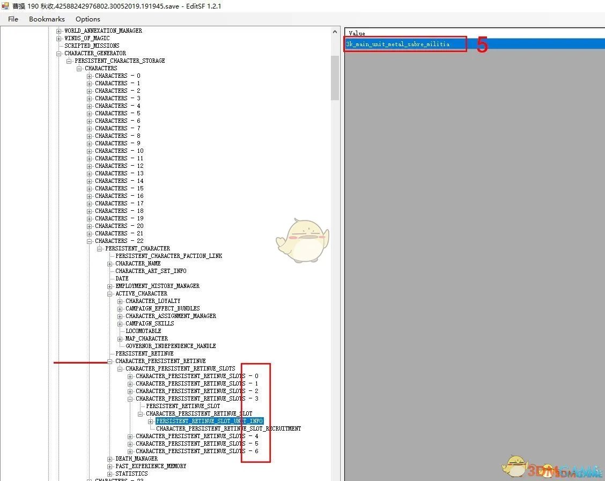Open the Options menu
605x481 pixels.
87,19
